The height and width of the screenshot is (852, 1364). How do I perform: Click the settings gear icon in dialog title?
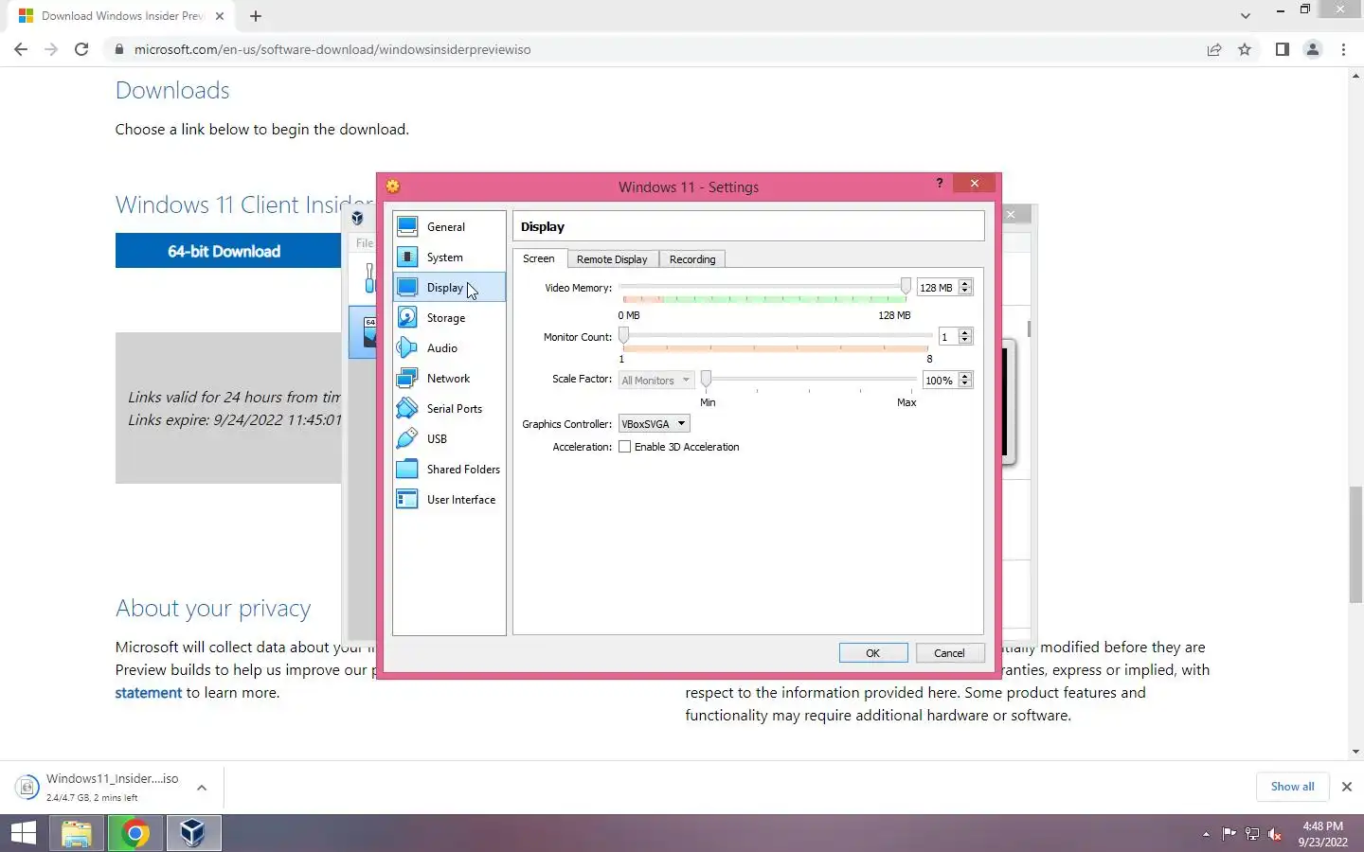[x=393, y=186]
